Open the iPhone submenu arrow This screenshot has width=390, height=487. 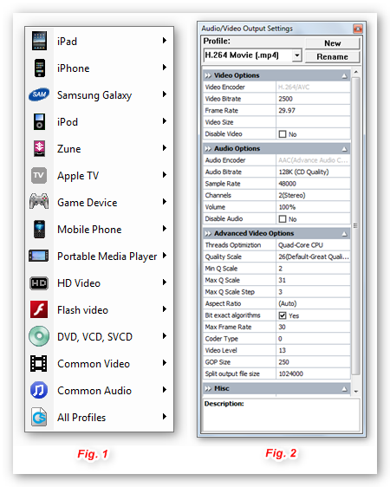click(x=165, y=67)
